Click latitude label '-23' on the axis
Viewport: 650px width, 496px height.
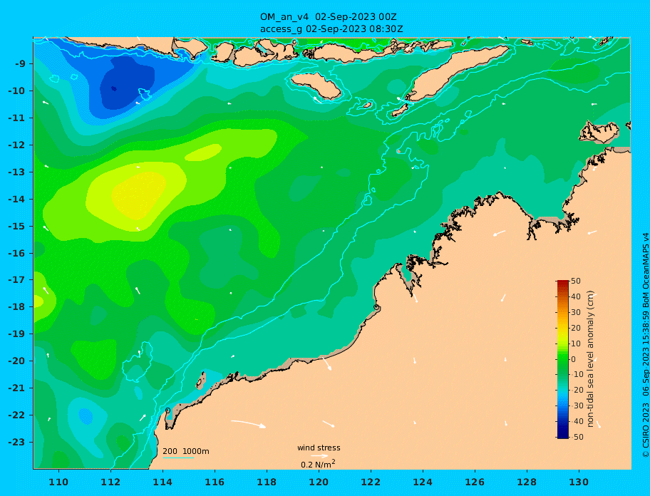pos(18,442)
